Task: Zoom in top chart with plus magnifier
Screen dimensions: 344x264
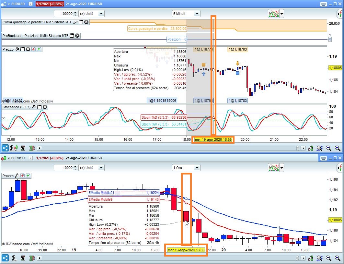Action: [x=338, y=149]
